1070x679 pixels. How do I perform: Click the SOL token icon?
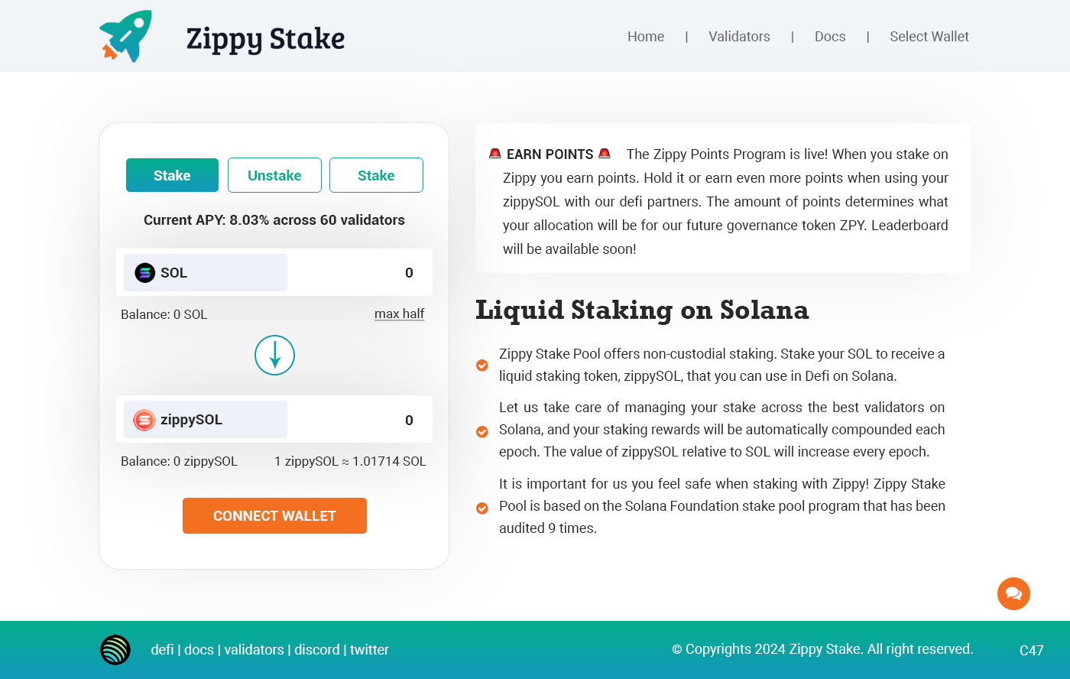[x=145, y=273]
